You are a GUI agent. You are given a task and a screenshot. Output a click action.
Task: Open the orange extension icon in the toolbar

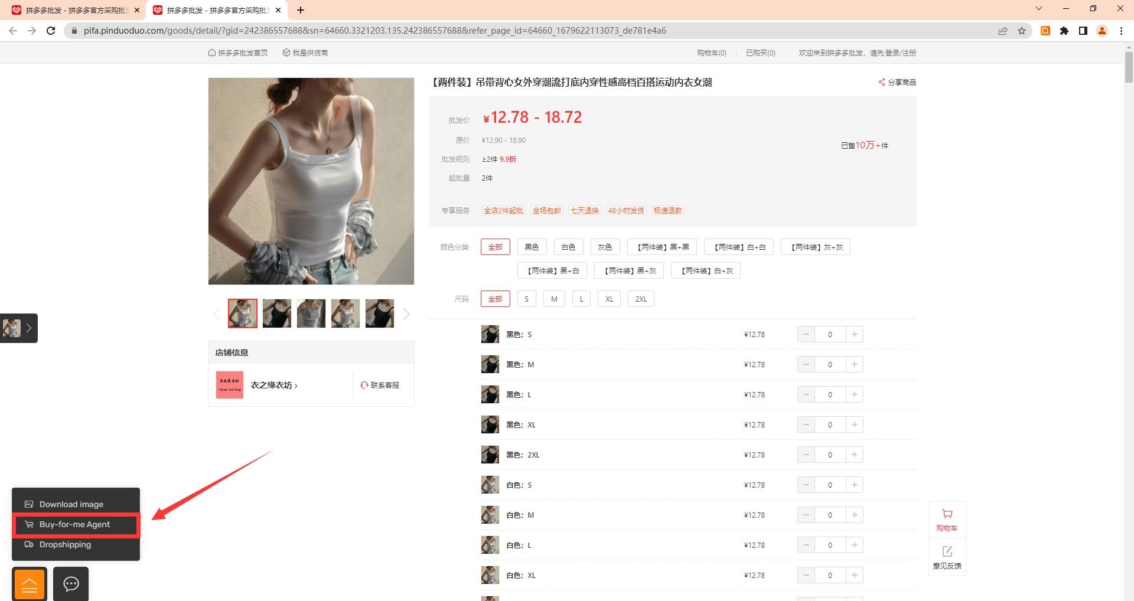pyautogui.click(x=1045, y=31)
